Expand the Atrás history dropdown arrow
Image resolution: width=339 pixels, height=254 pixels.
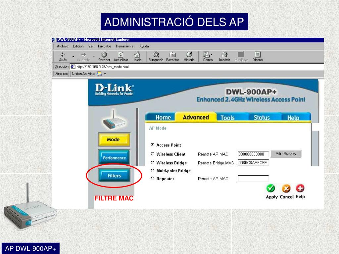click(x=73, y=57)
